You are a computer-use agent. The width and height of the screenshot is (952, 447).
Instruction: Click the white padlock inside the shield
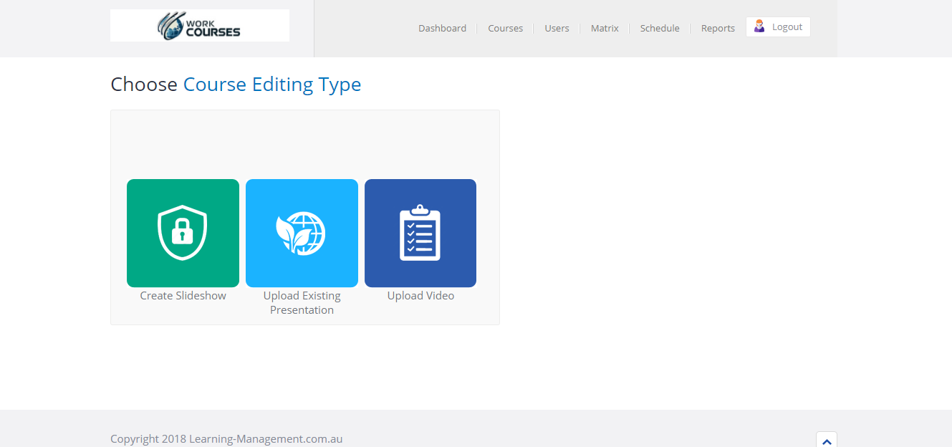(x=183, y=231)
